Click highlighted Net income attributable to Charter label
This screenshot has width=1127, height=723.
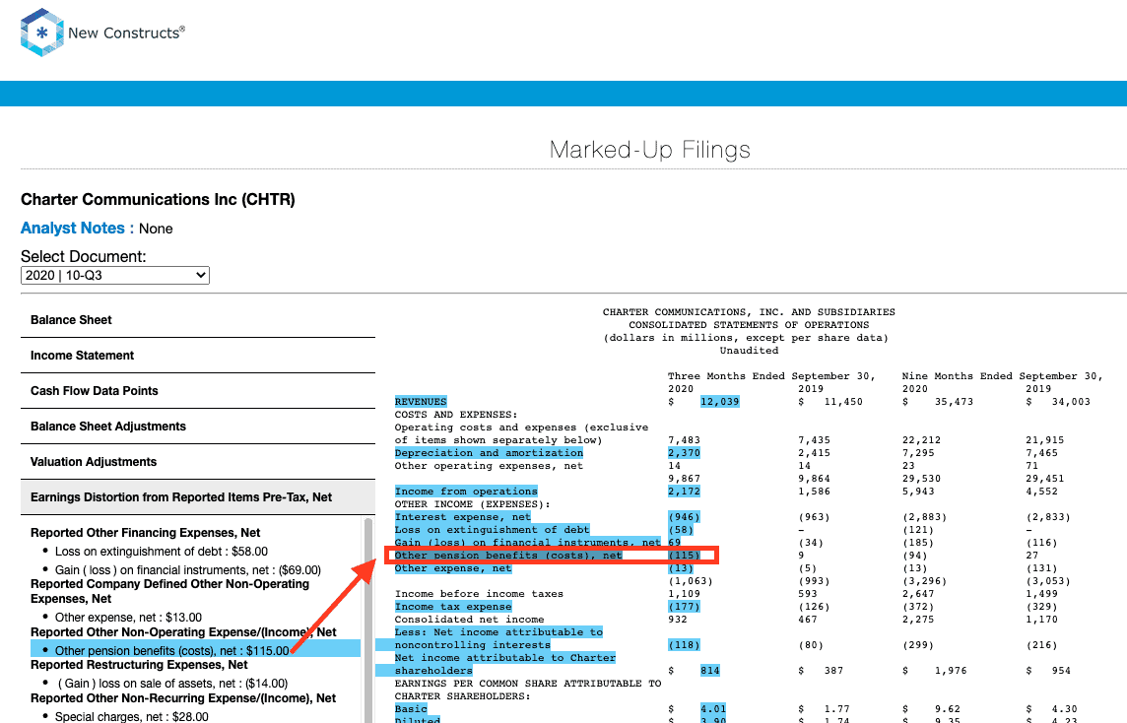(505, 664)
